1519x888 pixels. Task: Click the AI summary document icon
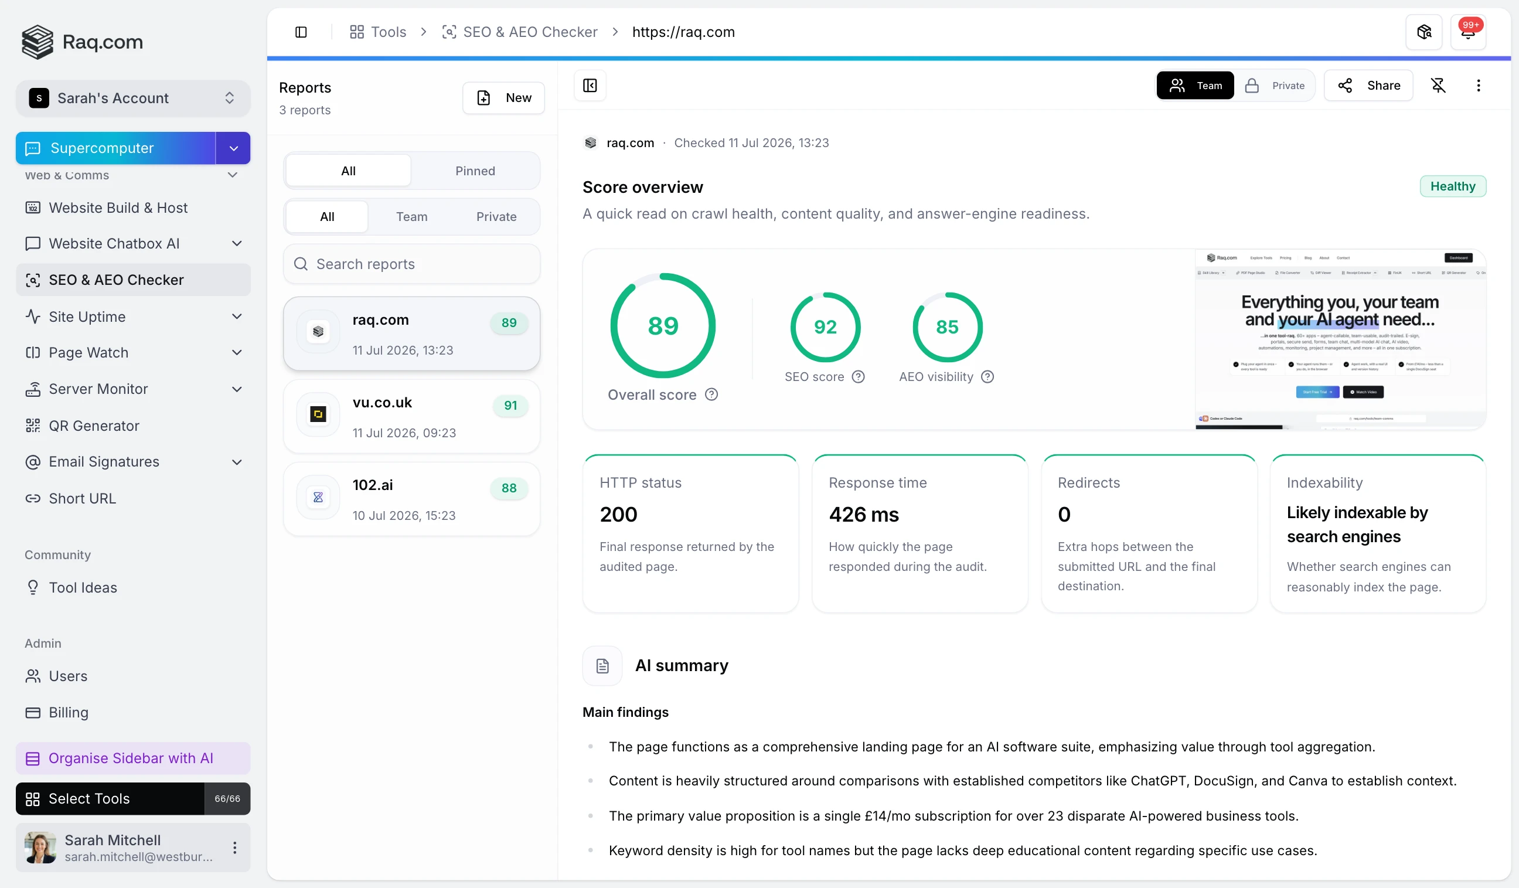pyautogui.click(x=602, y=665)
